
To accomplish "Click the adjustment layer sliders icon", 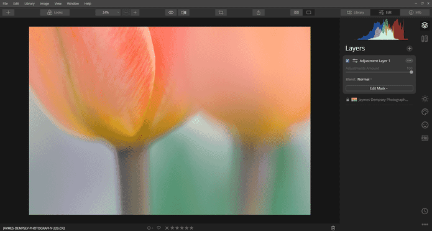I will coord(355,61).
